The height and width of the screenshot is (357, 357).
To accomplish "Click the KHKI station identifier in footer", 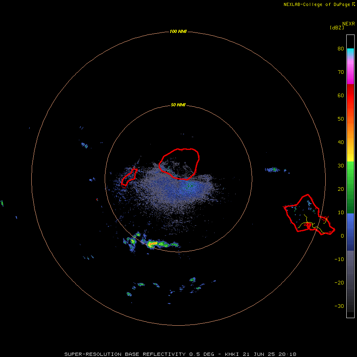I will 232,354.
